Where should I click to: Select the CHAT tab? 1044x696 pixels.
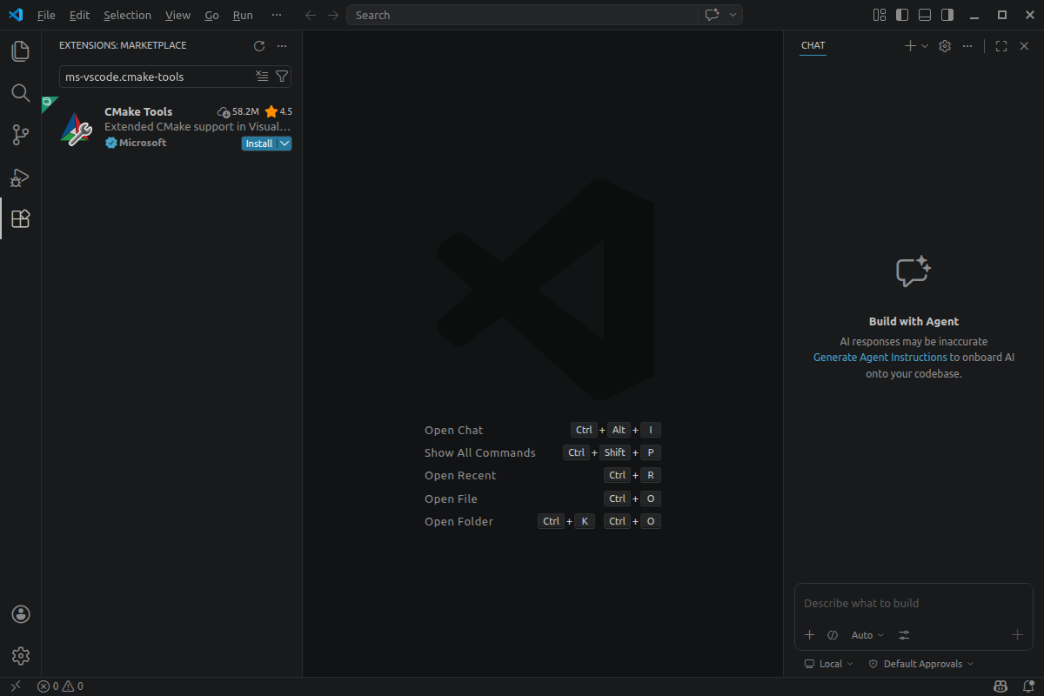(x=813, y=46)
